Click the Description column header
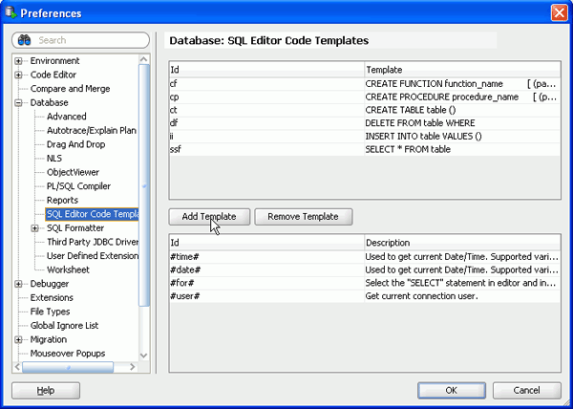Screen dimensions: 573x409 click(462, 243)
